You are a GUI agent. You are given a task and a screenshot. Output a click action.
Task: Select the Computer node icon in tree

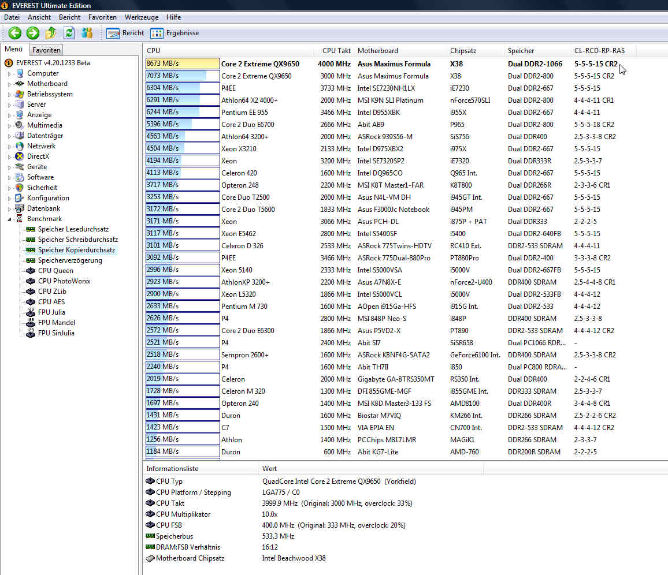(x=20, y=73)
